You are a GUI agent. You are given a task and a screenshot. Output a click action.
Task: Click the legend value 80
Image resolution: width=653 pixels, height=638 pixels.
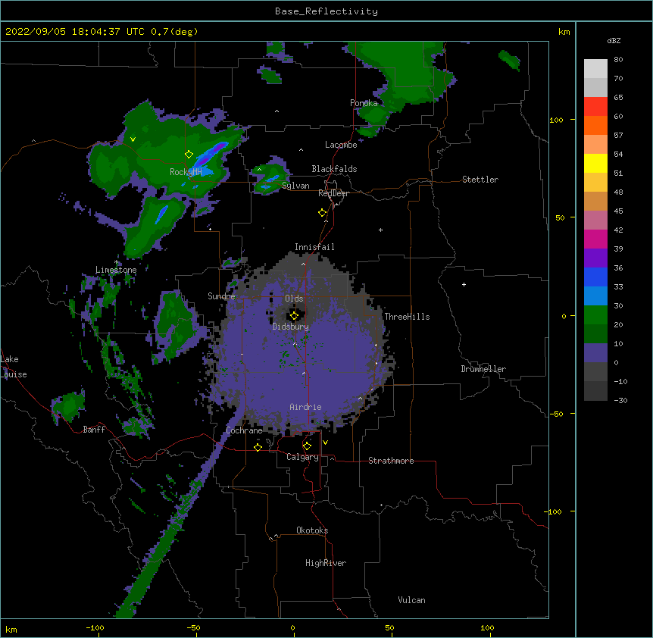tap(618, 60)
